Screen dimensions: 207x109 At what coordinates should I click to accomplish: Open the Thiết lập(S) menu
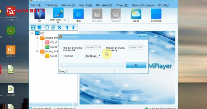(51, 5)
